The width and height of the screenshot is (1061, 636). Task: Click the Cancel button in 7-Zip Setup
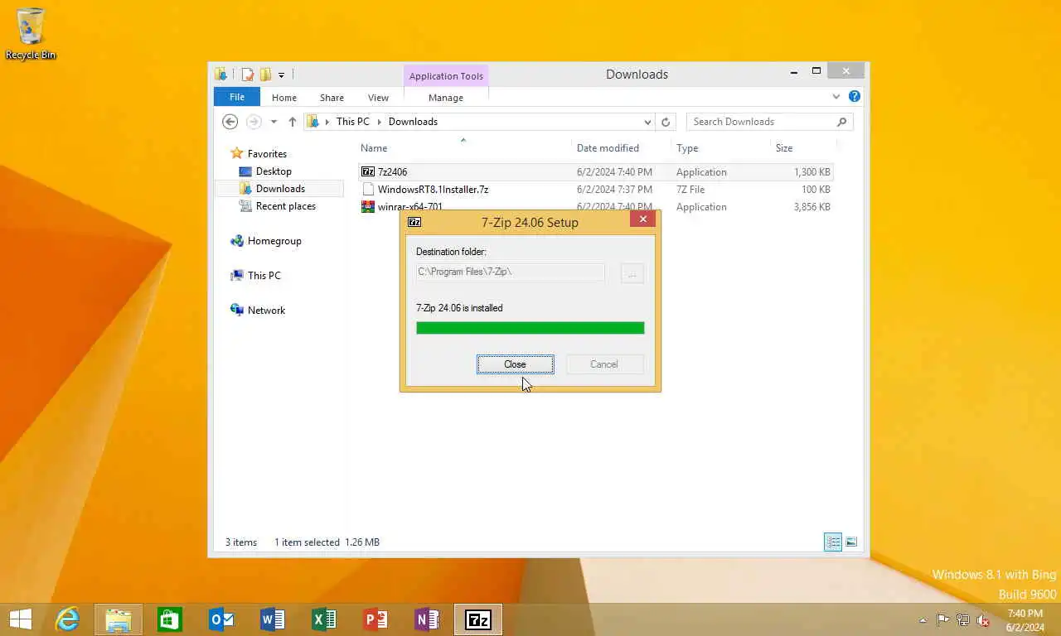[x=604, y=364]
